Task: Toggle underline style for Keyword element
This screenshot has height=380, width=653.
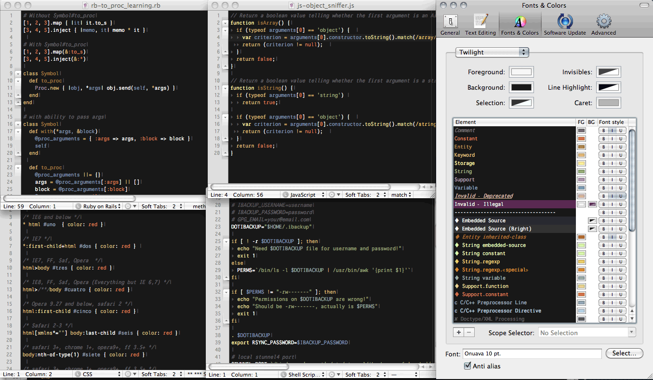Action: click(621, 155)
